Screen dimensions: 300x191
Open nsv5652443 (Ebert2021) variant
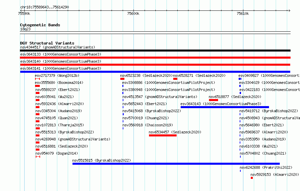[145, 104]
